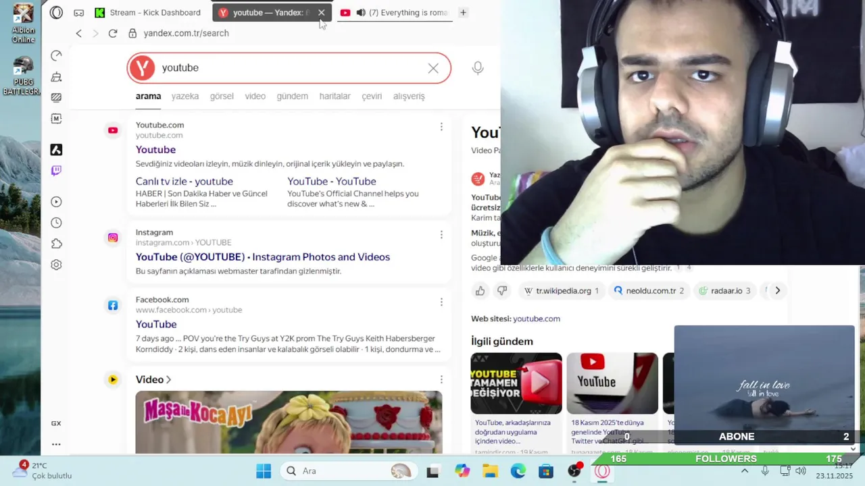The image size is (865, 486).
Task: Switch to Stream - Kick Dashboard tab
Action: (x=149, y=12)
